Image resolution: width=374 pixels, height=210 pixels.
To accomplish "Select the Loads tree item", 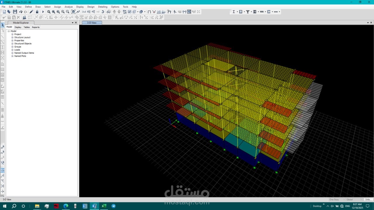I will 17,50.
